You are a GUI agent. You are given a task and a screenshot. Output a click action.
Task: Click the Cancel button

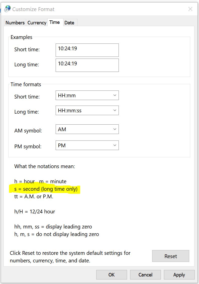pyautogui.click(x=145, y=275)
